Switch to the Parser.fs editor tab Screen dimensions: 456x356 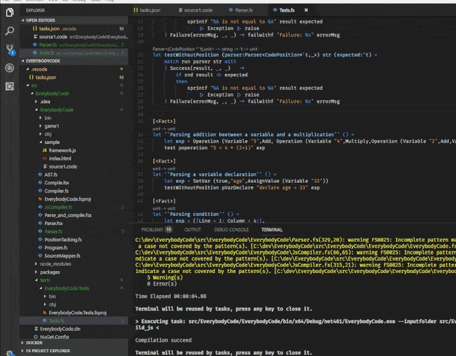(241, 10)
